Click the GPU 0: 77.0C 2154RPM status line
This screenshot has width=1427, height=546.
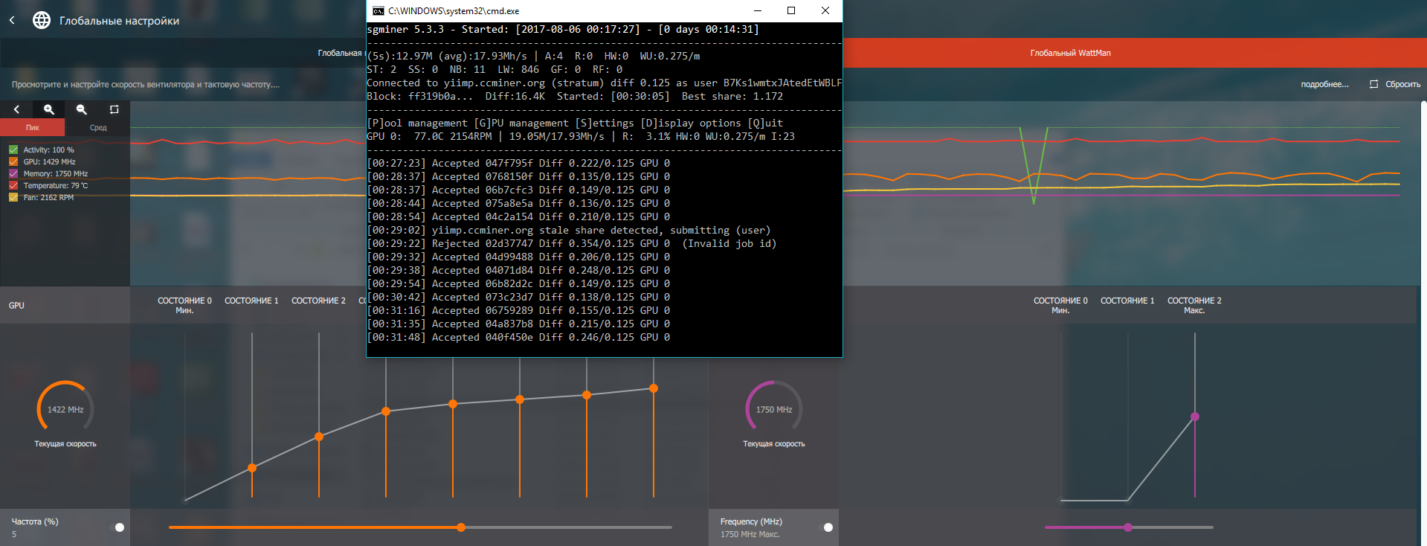581,136
